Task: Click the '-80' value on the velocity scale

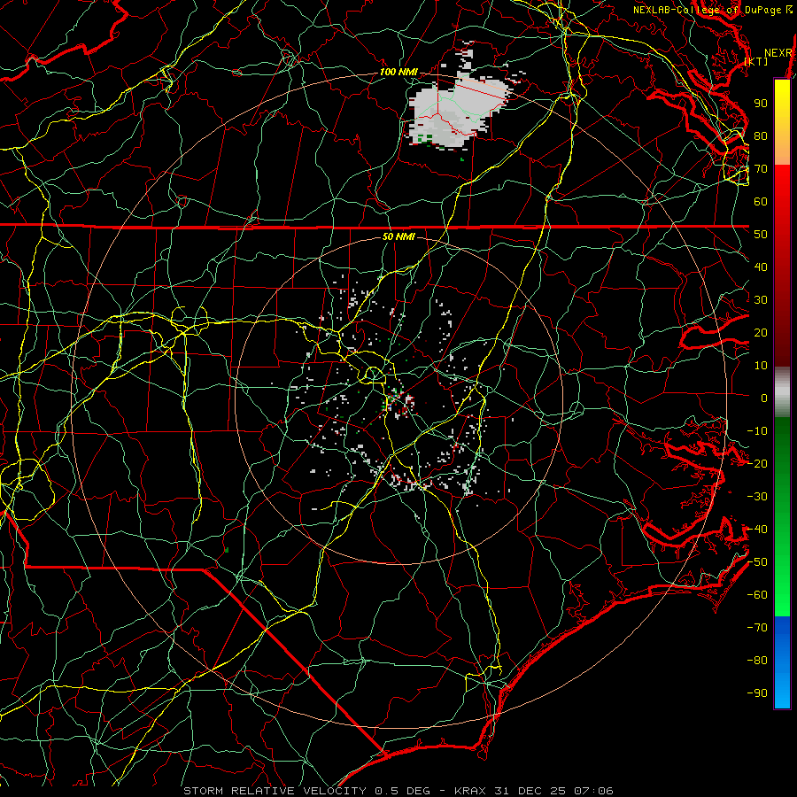Action: click(x=757, y=661)
